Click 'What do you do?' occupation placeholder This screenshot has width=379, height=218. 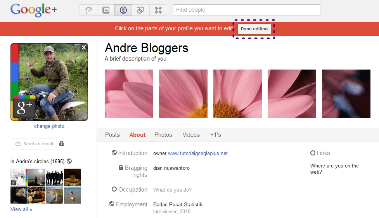pos(172,190)
